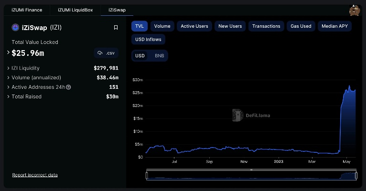Click the help icon beside Active Addresses 24h
Screen dimensions: 366x191
pos(68,87)
